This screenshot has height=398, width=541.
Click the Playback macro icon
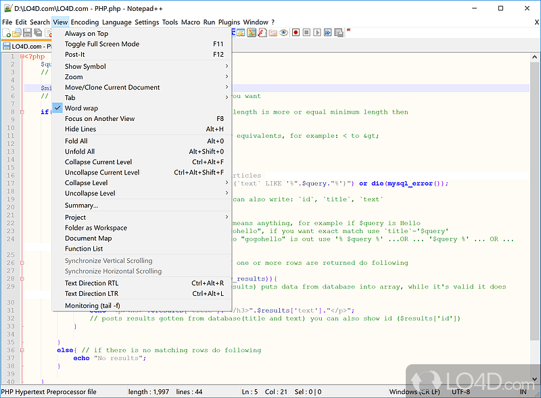[317, 32]
